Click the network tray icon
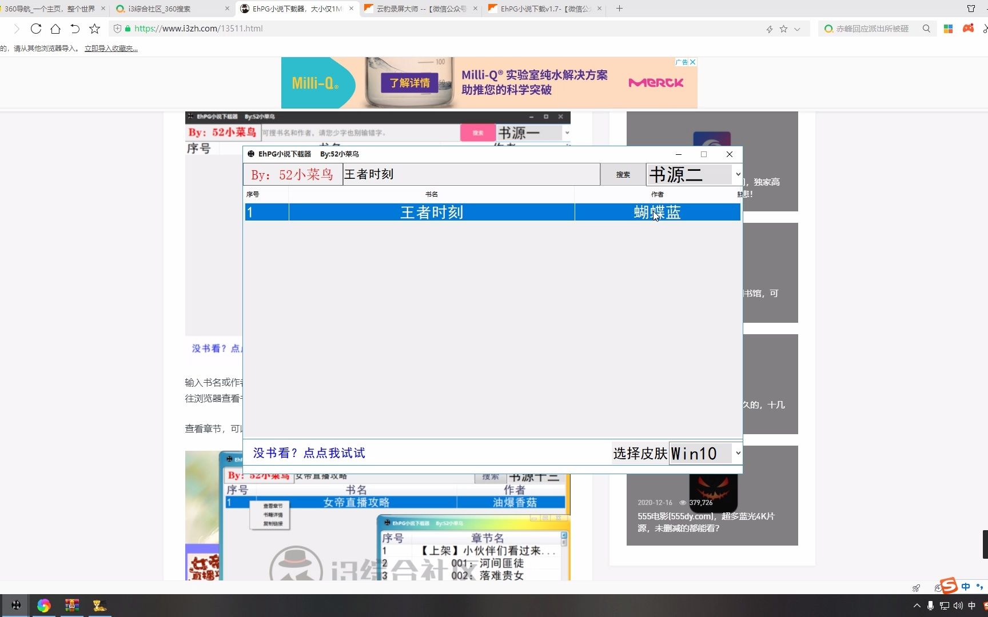This screenshot has height=617, width=988. (x=945, y=606)
